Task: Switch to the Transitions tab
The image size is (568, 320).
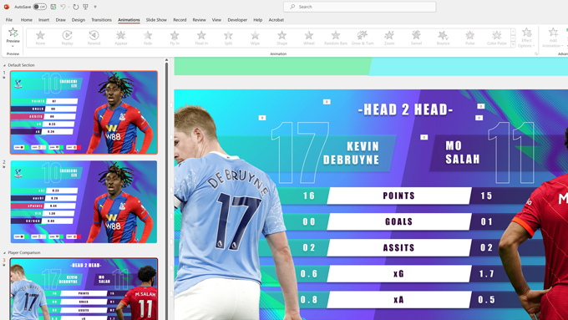Action: 101,20
